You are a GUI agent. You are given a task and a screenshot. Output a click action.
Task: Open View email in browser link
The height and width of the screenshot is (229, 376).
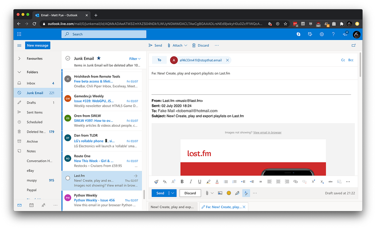[x=267, y=132]
